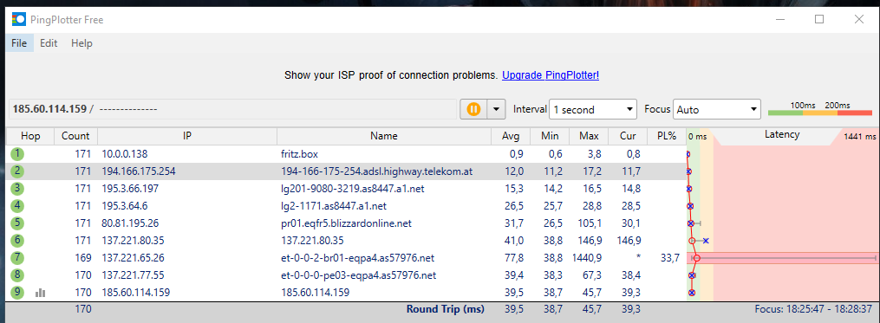The width and height of the screenshot is (880, 323).
Task: Click the 1440,9 max latency value
Action: tap(587, 258)
